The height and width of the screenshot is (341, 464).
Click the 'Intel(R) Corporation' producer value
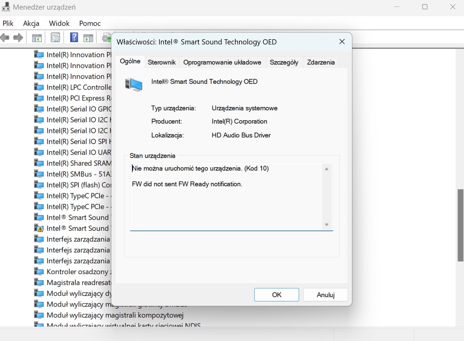(239, 121)
